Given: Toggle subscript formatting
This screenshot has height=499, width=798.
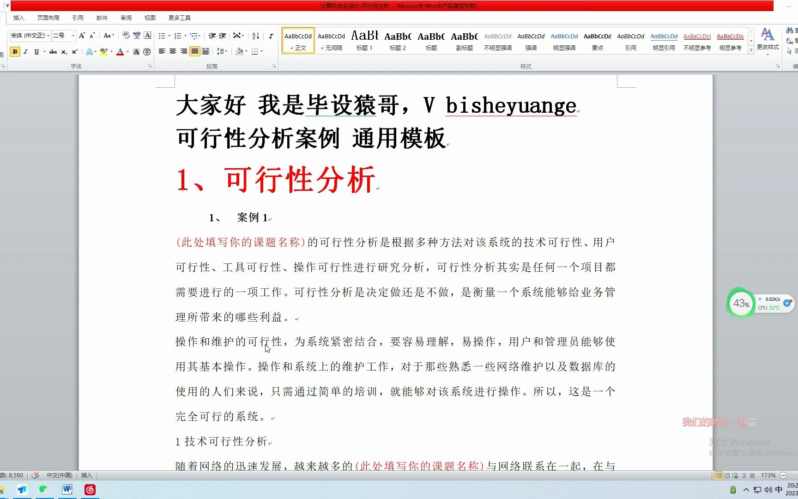Looking at the screenshot, I should click(x=64, y=52).
